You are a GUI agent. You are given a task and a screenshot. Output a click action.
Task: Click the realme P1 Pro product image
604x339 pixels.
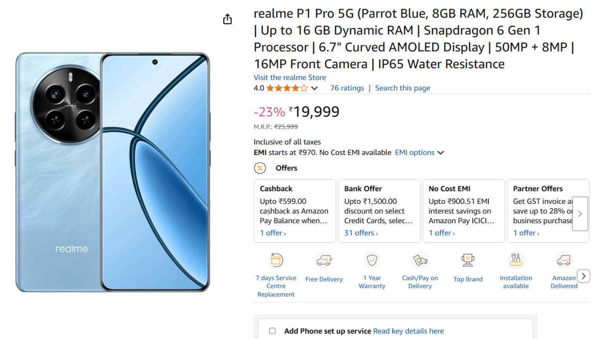click(x=113, y=172)
